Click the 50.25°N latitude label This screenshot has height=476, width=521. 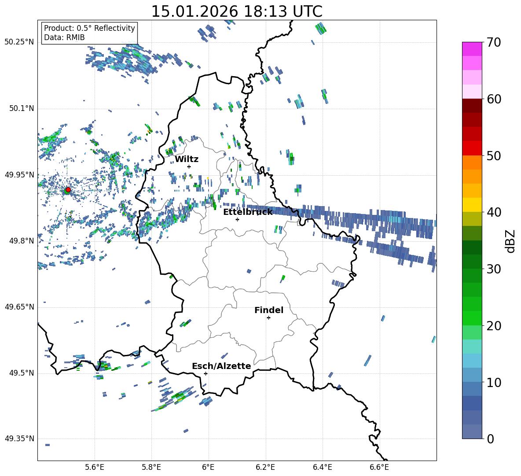19,42
